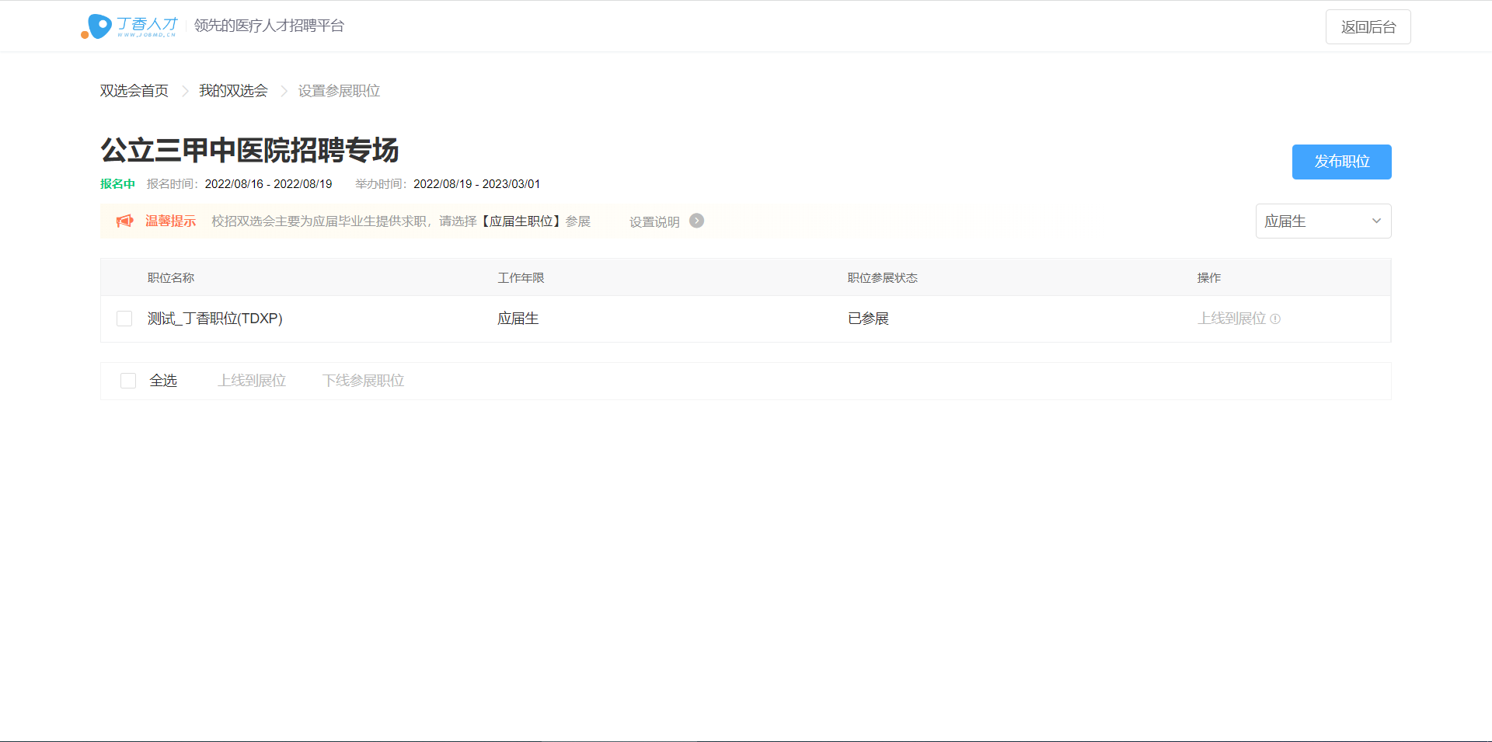Image resolution: width=1492 pixels, height=742 pixels.
Task: Go to 双选会首页 breadcrumb
Action: tap(134, 91)
